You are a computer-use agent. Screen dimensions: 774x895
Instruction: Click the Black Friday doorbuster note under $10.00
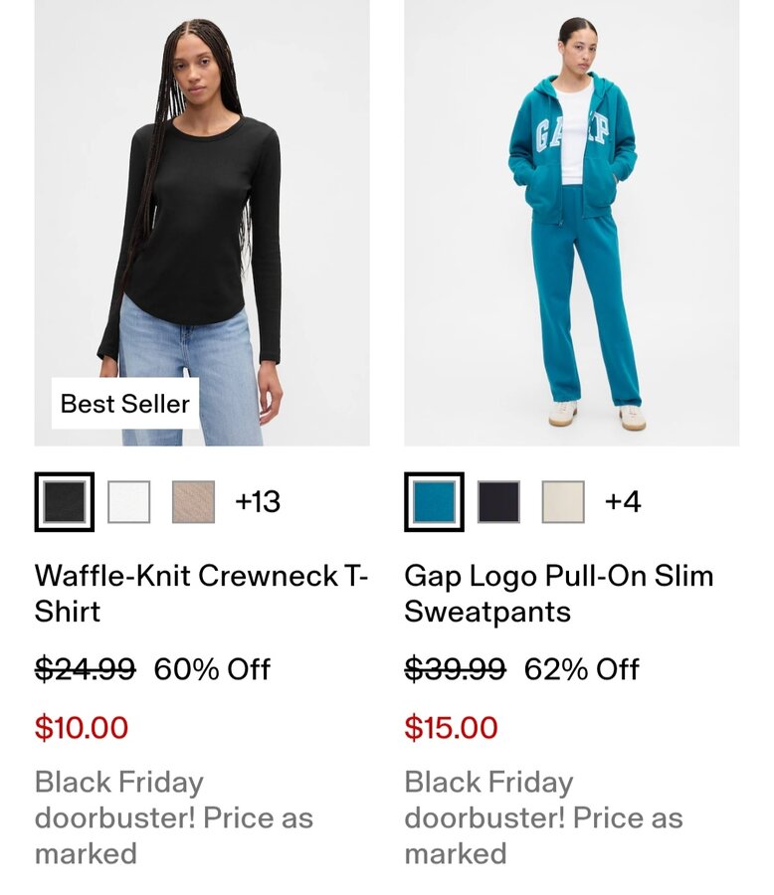(174, 817)
